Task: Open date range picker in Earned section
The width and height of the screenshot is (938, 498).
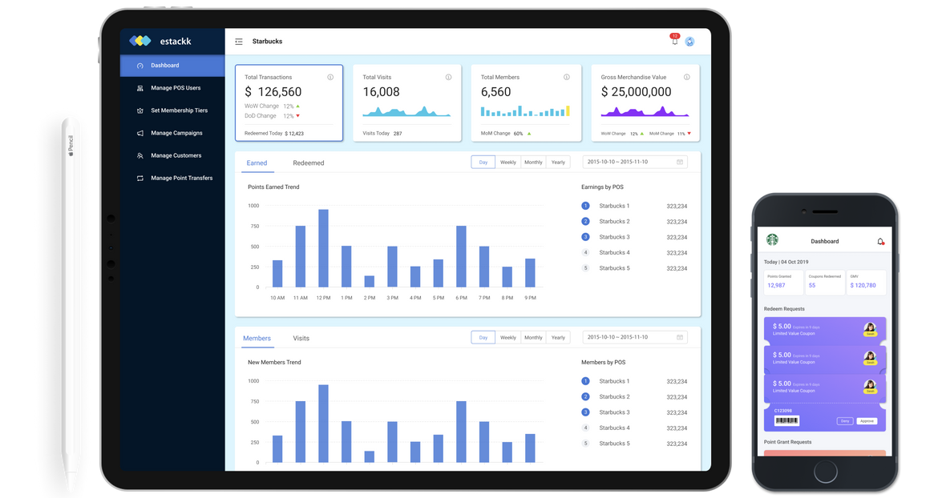Action: point(634,163)
